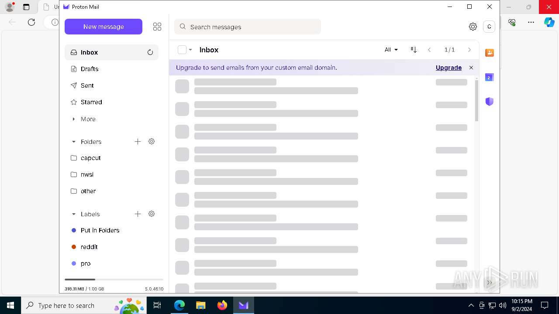
Task: Launch Firefox from taskbar
Action: point(222,305)
